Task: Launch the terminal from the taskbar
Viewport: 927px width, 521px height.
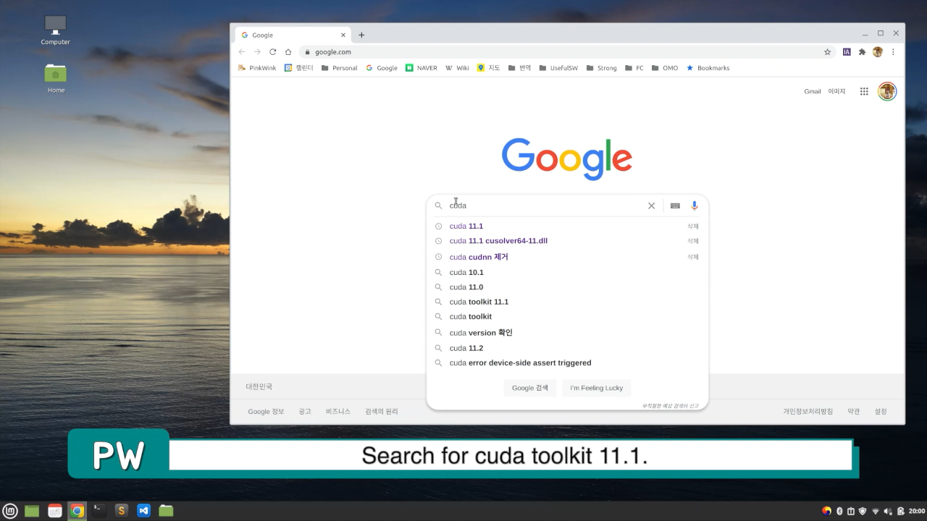Action: pyautogui.click(x=99, y=511)
